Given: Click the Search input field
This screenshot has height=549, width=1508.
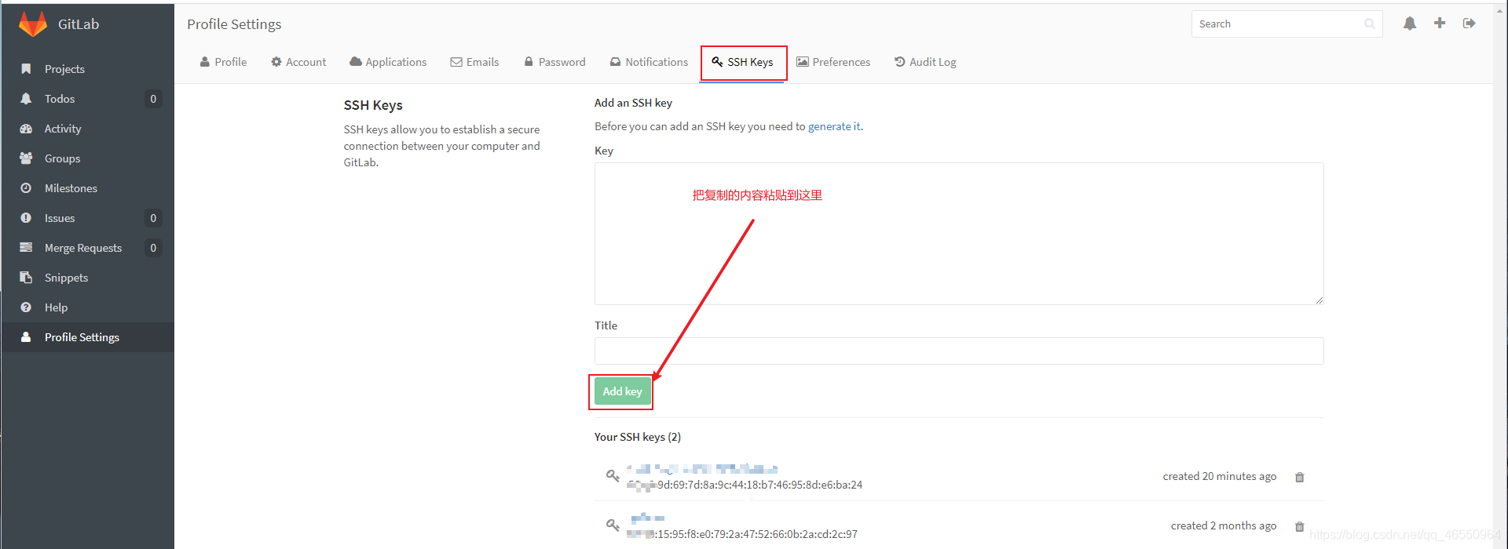Looking at the screenshot, I should click(x=1287, y=24).
